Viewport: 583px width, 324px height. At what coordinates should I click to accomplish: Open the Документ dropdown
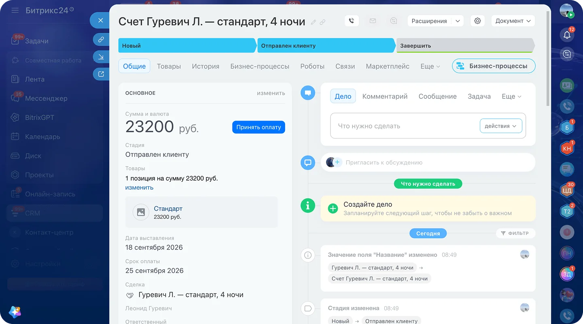click(x=513, y=21)
